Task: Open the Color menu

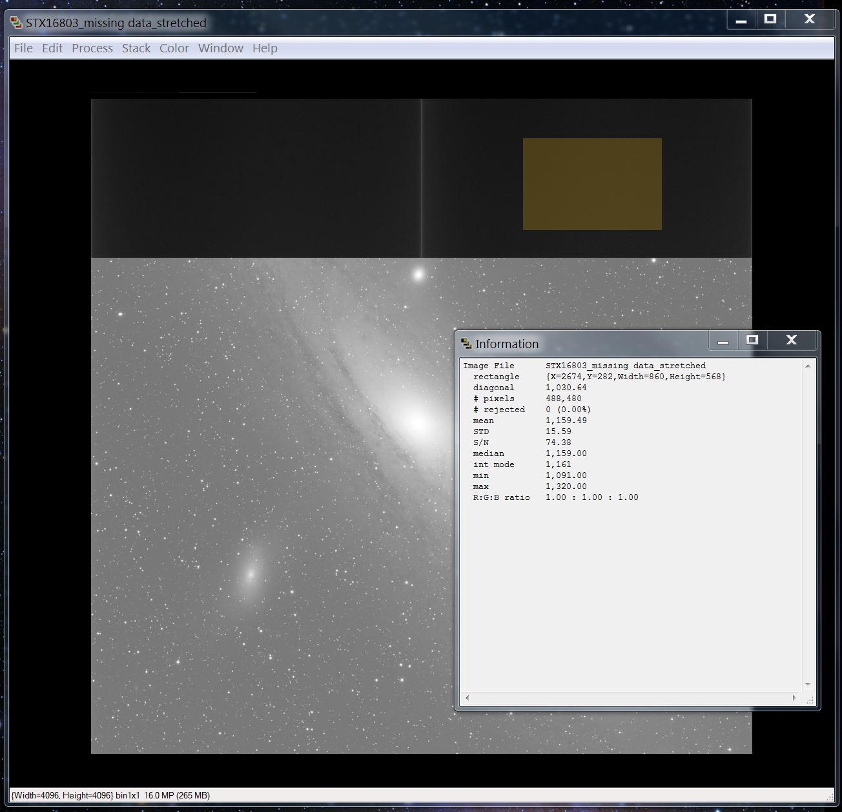Action: 174,48
